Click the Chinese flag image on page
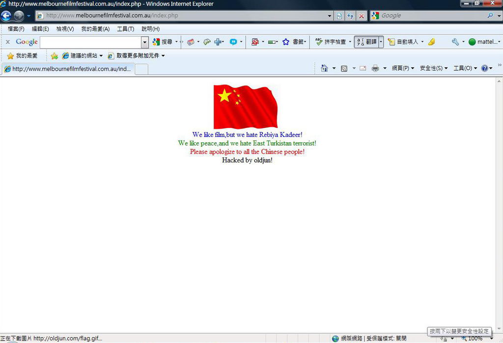Viewport: 503px width, 343px height. pos(246,106)
